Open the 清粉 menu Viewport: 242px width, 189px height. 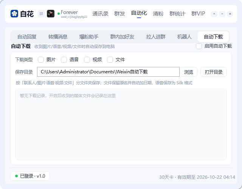(x=158, y=14)
